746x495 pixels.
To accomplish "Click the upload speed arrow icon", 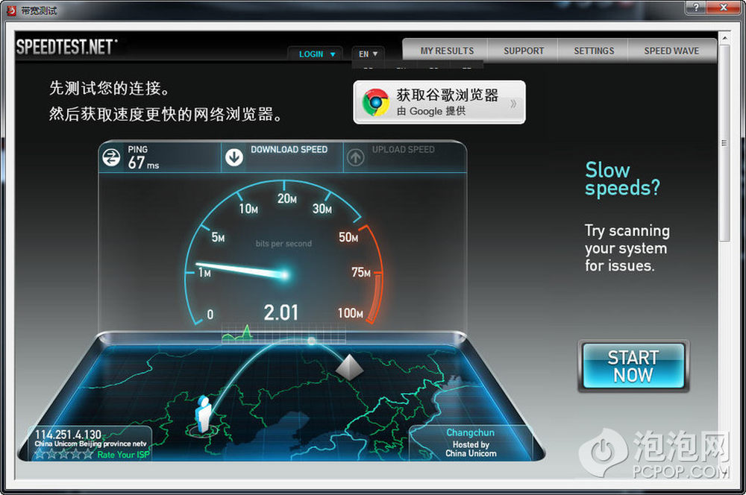I will (x=356, y=157).
